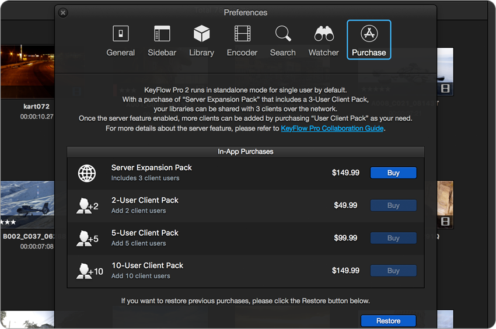Buy the 10-User Client Pack

[393, 271]
